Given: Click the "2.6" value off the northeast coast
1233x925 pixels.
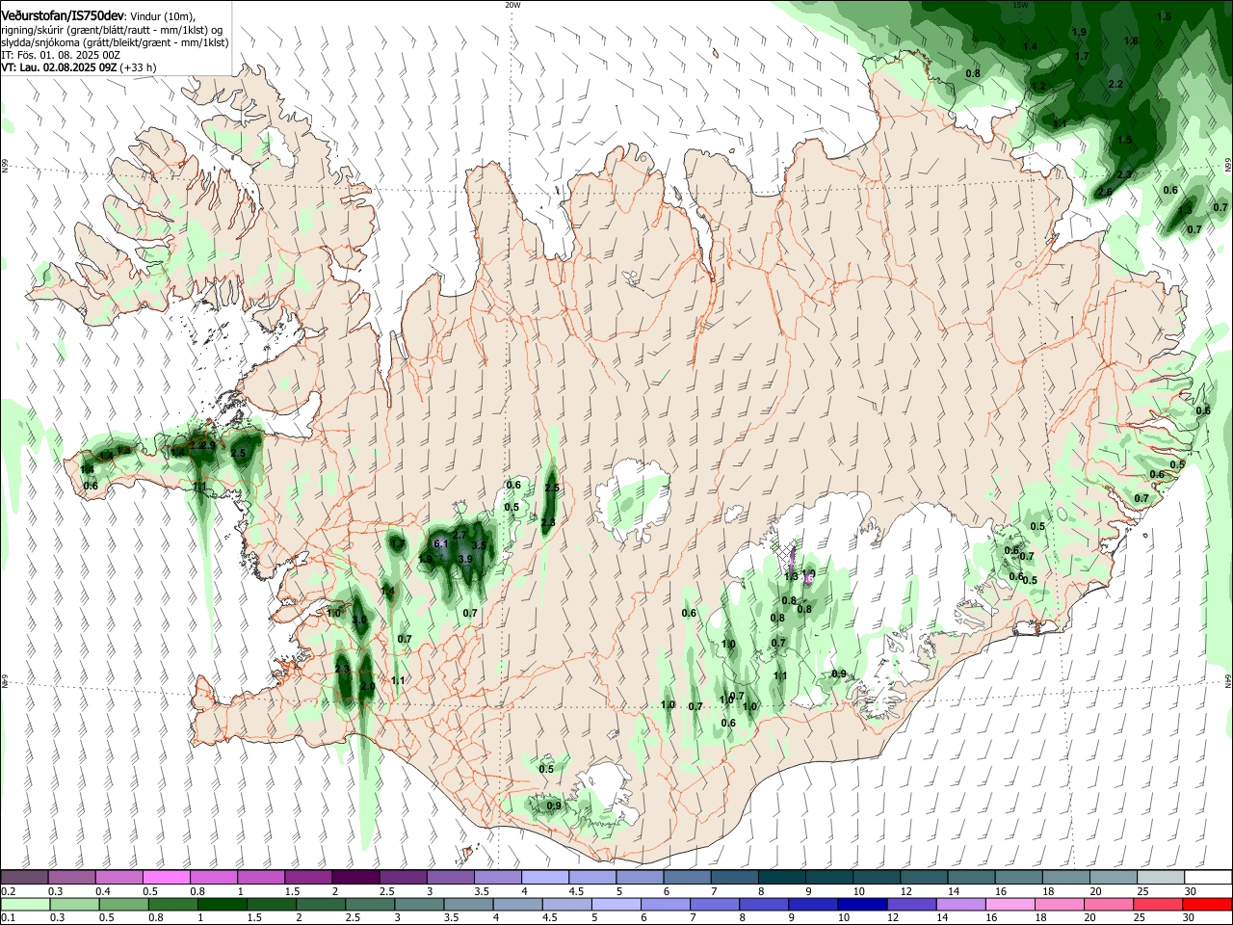Looking at the screenshot, I should [x=1104, y=192].
